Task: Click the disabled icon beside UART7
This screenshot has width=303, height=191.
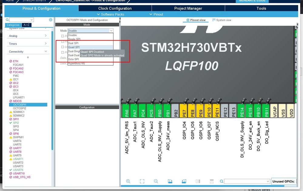Action: [x=11, y=148]
